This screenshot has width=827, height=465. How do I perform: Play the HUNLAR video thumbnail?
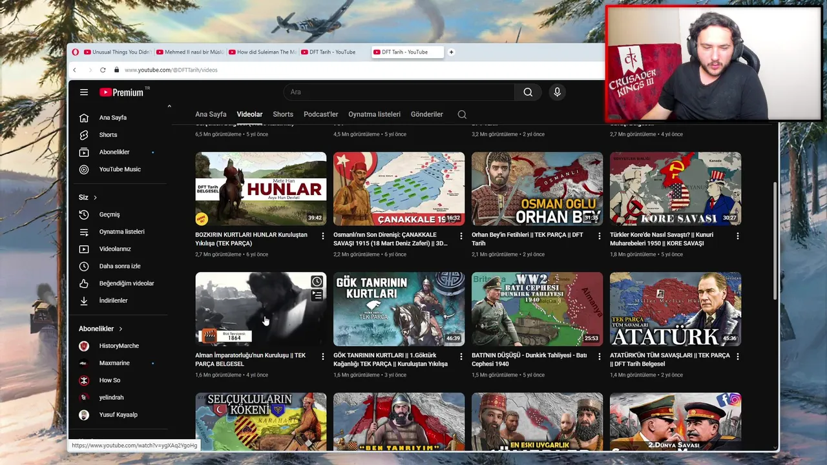[261, 189]
